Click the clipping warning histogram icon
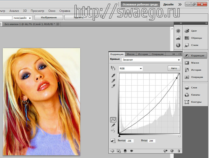 pos(113,141)
